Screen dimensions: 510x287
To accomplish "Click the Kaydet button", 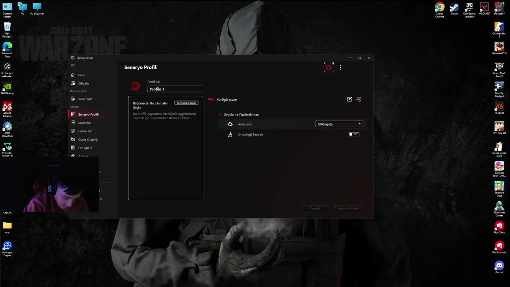I will coord(315,208).
